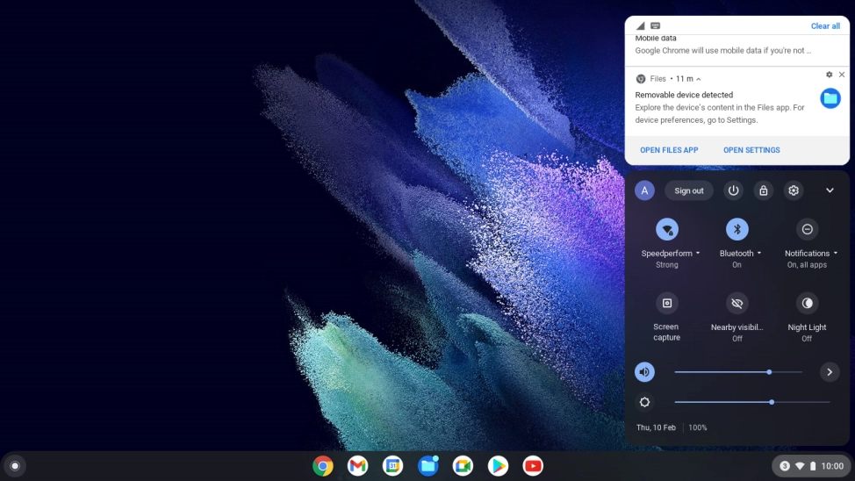Adjust the brightness slider
This screenshot has width=855, height=481.
[772, 402]
